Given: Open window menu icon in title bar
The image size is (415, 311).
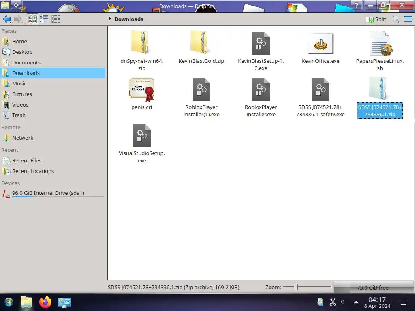Looking at the screenshot, I should pos(5,5).
